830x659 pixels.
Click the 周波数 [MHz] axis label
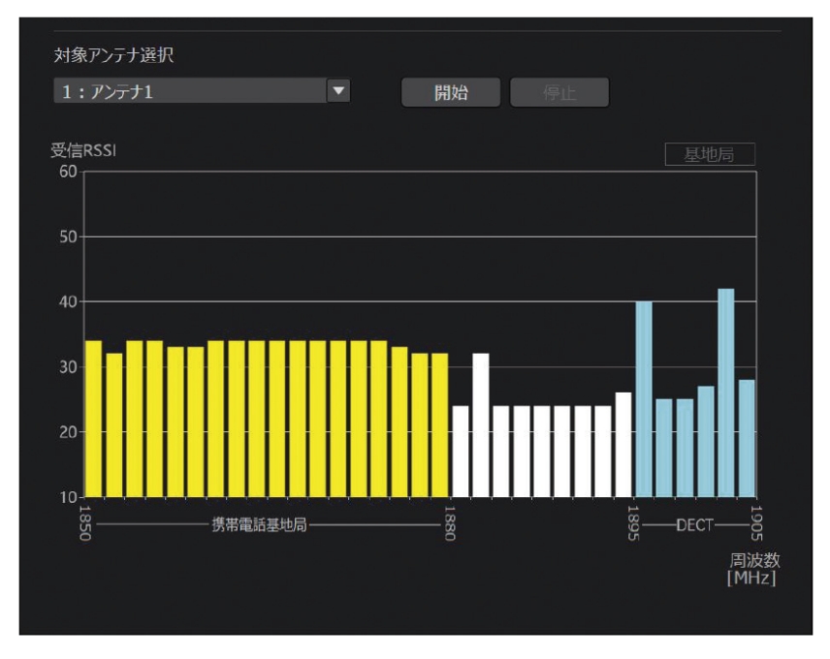[x=754, y=569]
